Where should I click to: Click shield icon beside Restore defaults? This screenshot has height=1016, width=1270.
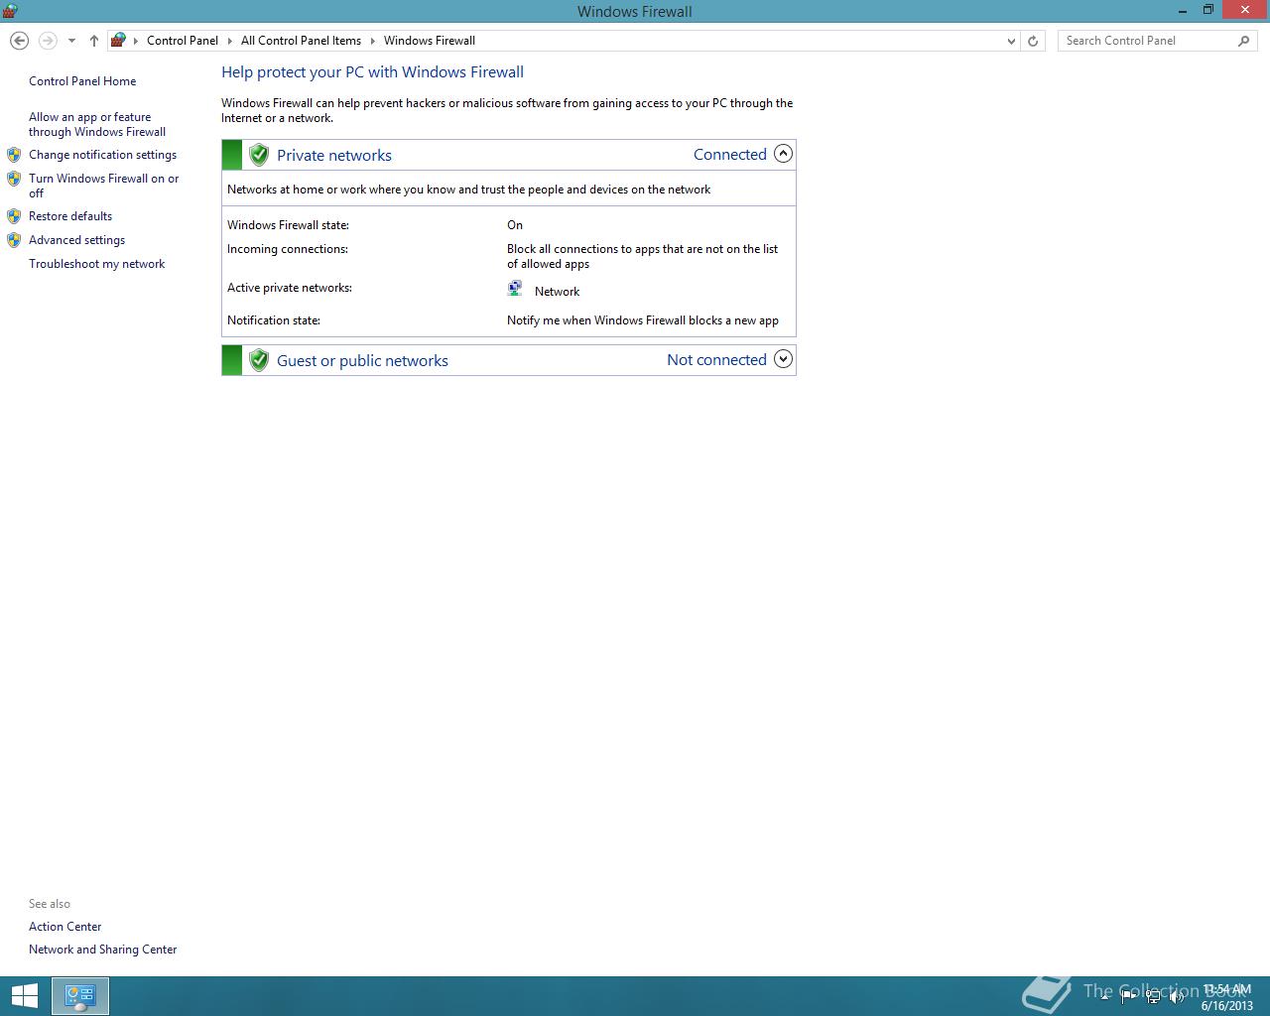(x=14, y=216)
